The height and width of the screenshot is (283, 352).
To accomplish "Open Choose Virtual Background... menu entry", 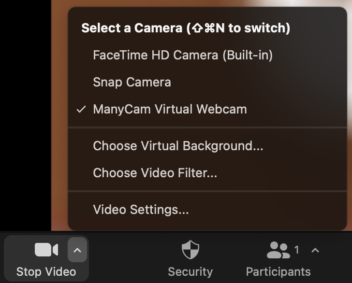I will 178,146.
